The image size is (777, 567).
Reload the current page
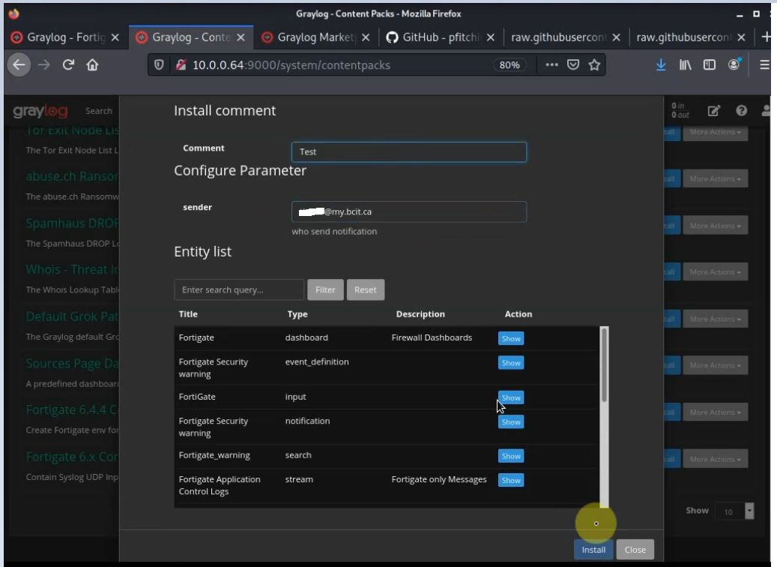coord(68,65)
